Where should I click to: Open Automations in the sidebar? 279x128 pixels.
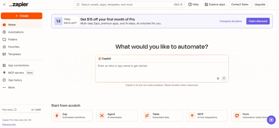click(x=22, y=32)
